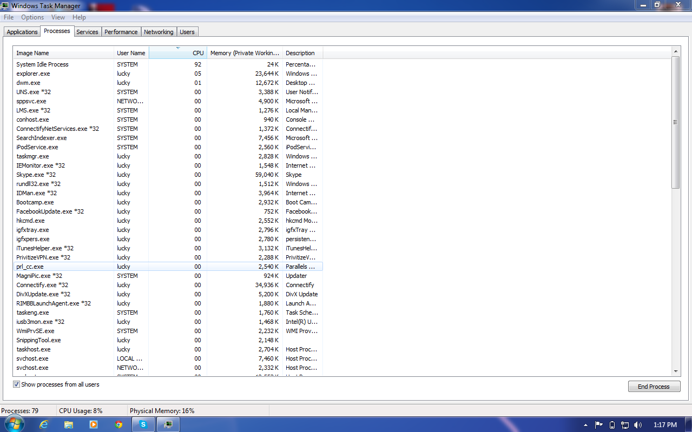Viewport: 692px width, 432px height.
Task: Open Windows Explorer folder taskbar icon
Action: (x=69, y=424)
